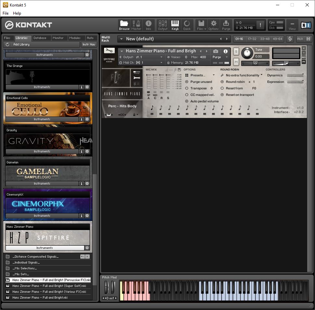
Task: Open the Output mixer section
Action: pyautogui.click(x=163, y=25)
